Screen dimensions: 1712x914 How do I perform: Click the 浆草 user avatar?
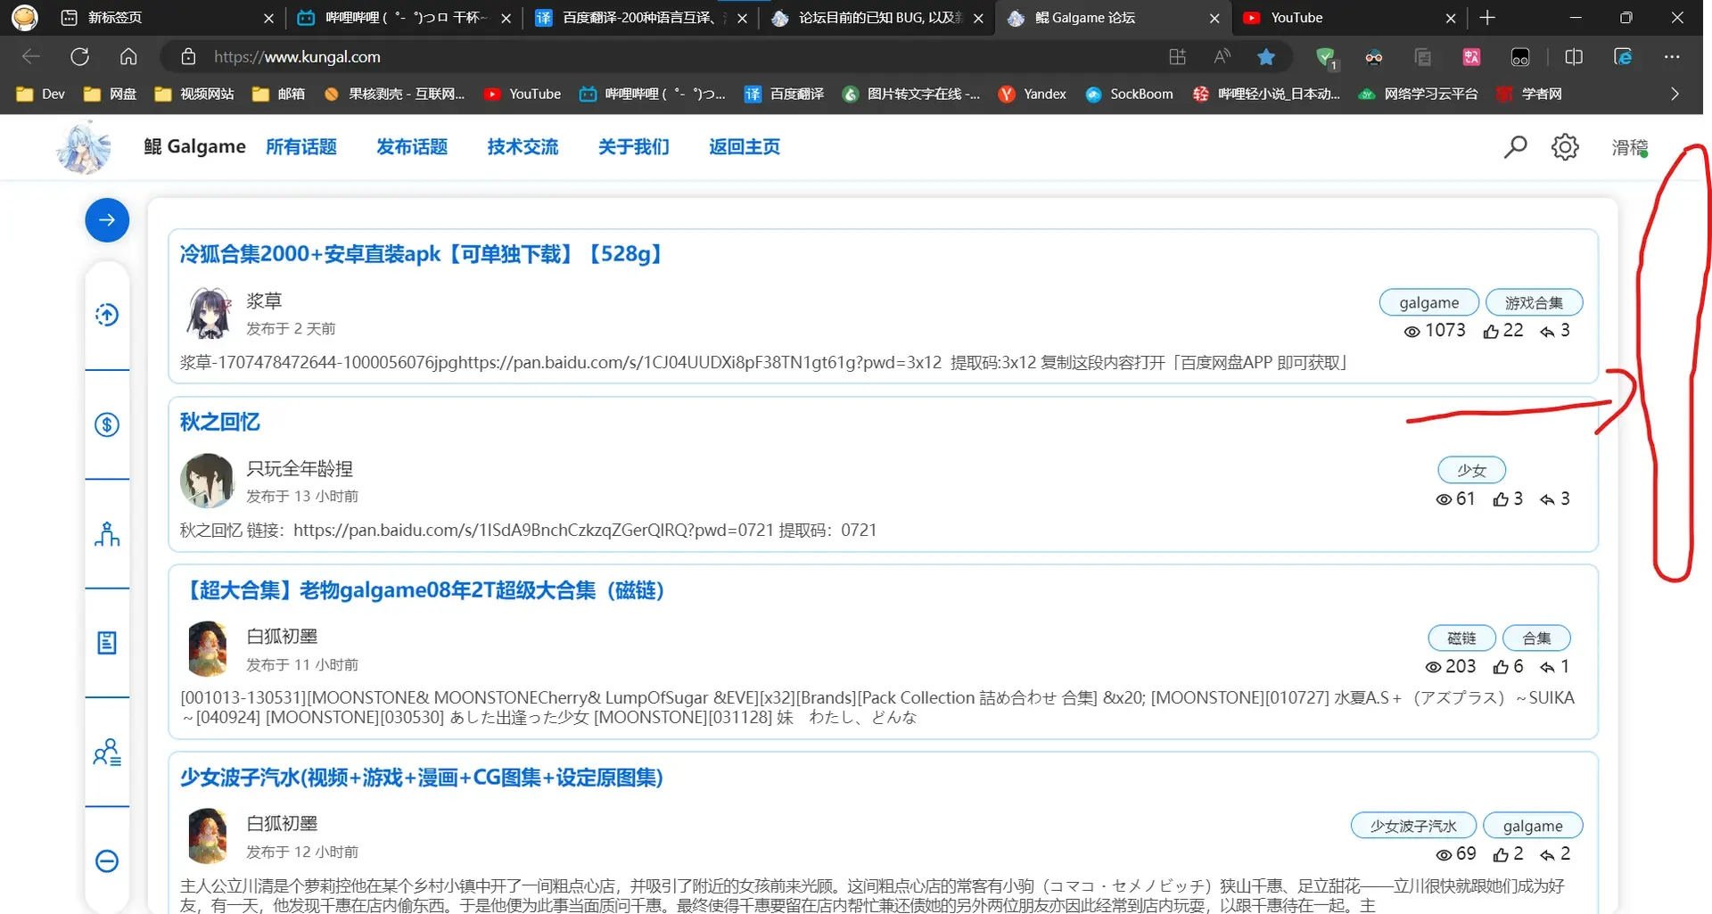coord(209,313)
